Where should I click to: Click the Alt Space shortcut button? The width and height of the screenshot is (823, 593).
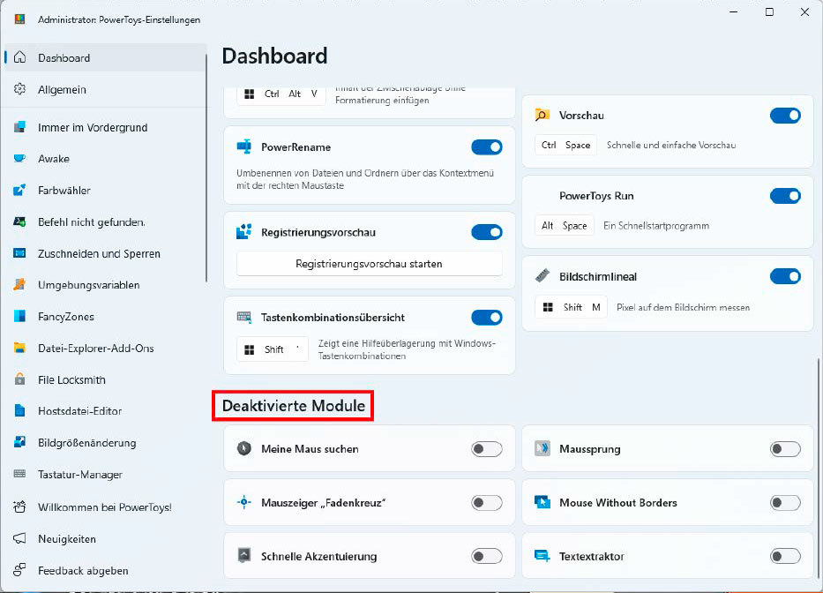point(565,225)
